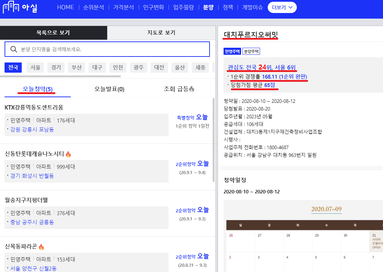Click the fire icon beside 신목동파라곤

point(41,247)
